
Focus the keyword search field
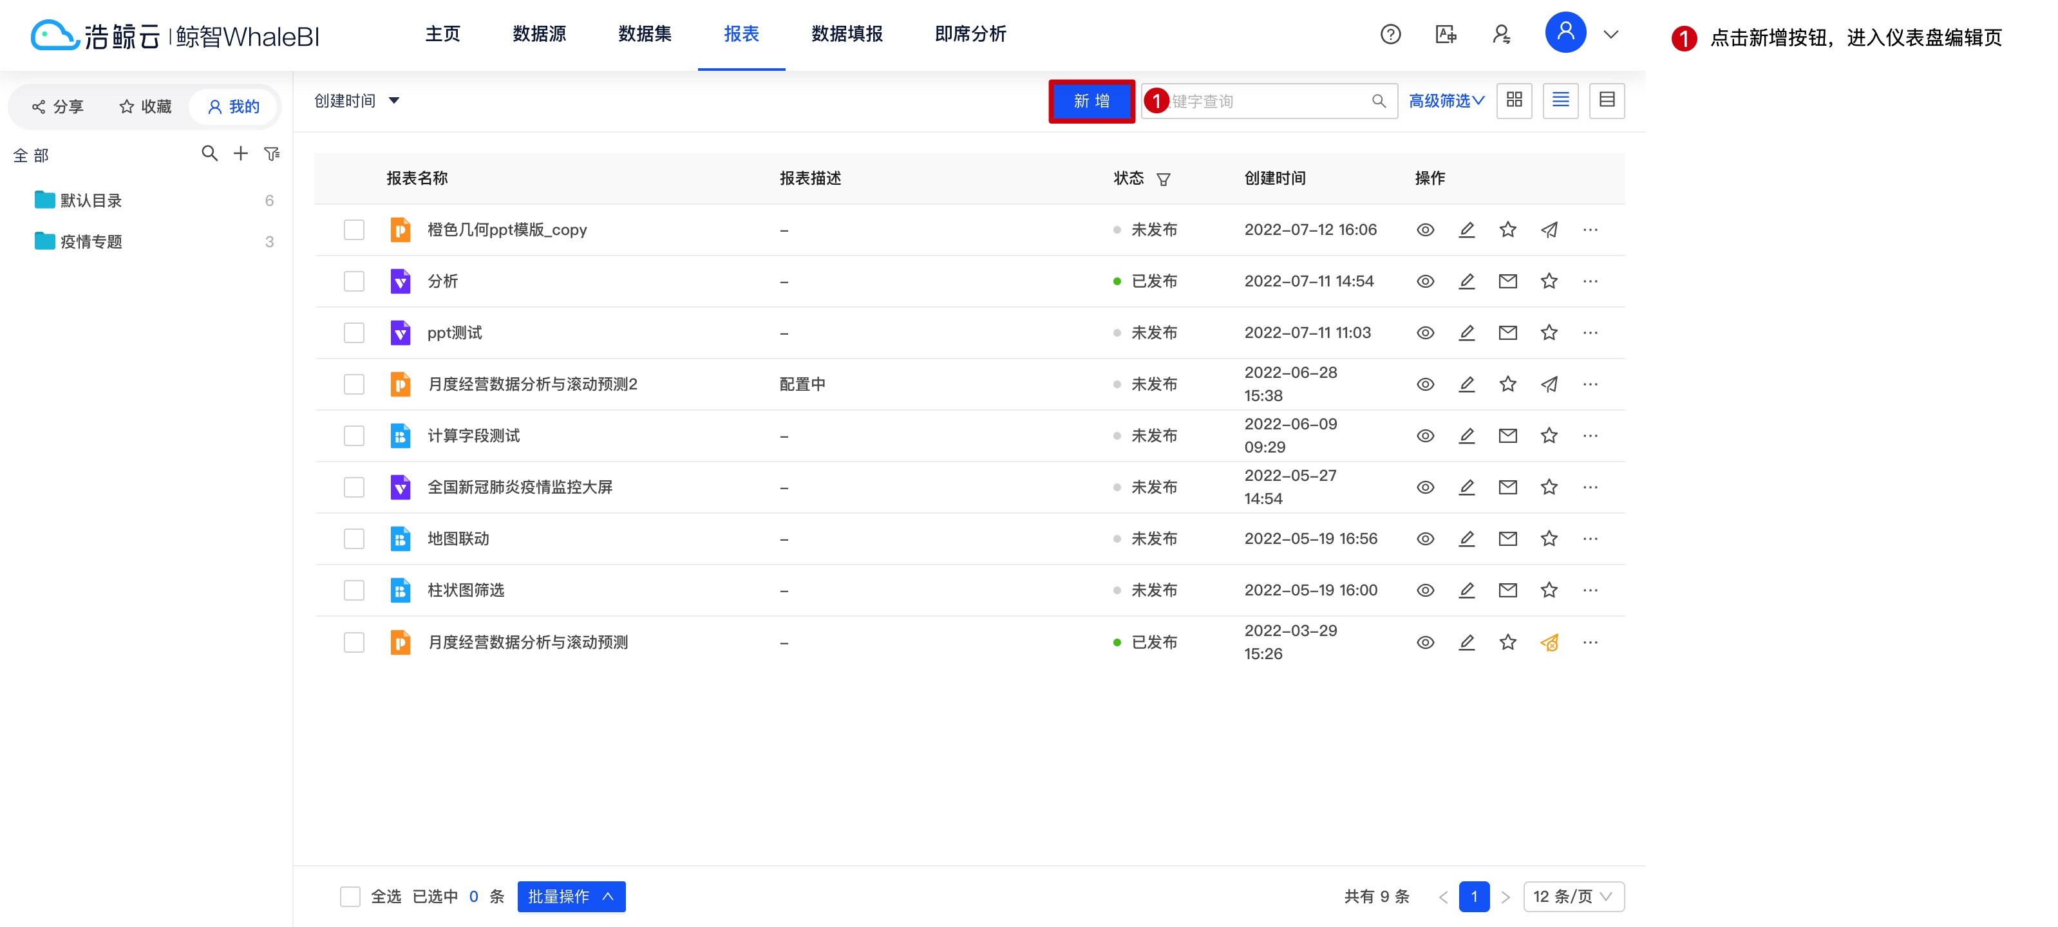pyautogui.click(x=1269, y=100)
